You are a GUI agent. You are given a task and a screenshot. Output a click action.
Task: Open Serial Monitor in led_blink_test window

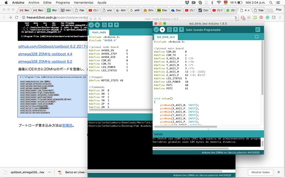258,30
